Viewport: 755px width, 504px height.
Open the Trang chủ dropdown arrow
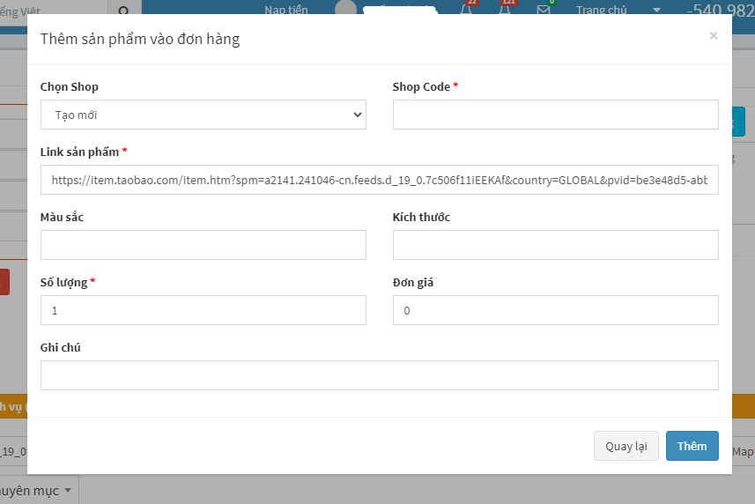[656, 11]
